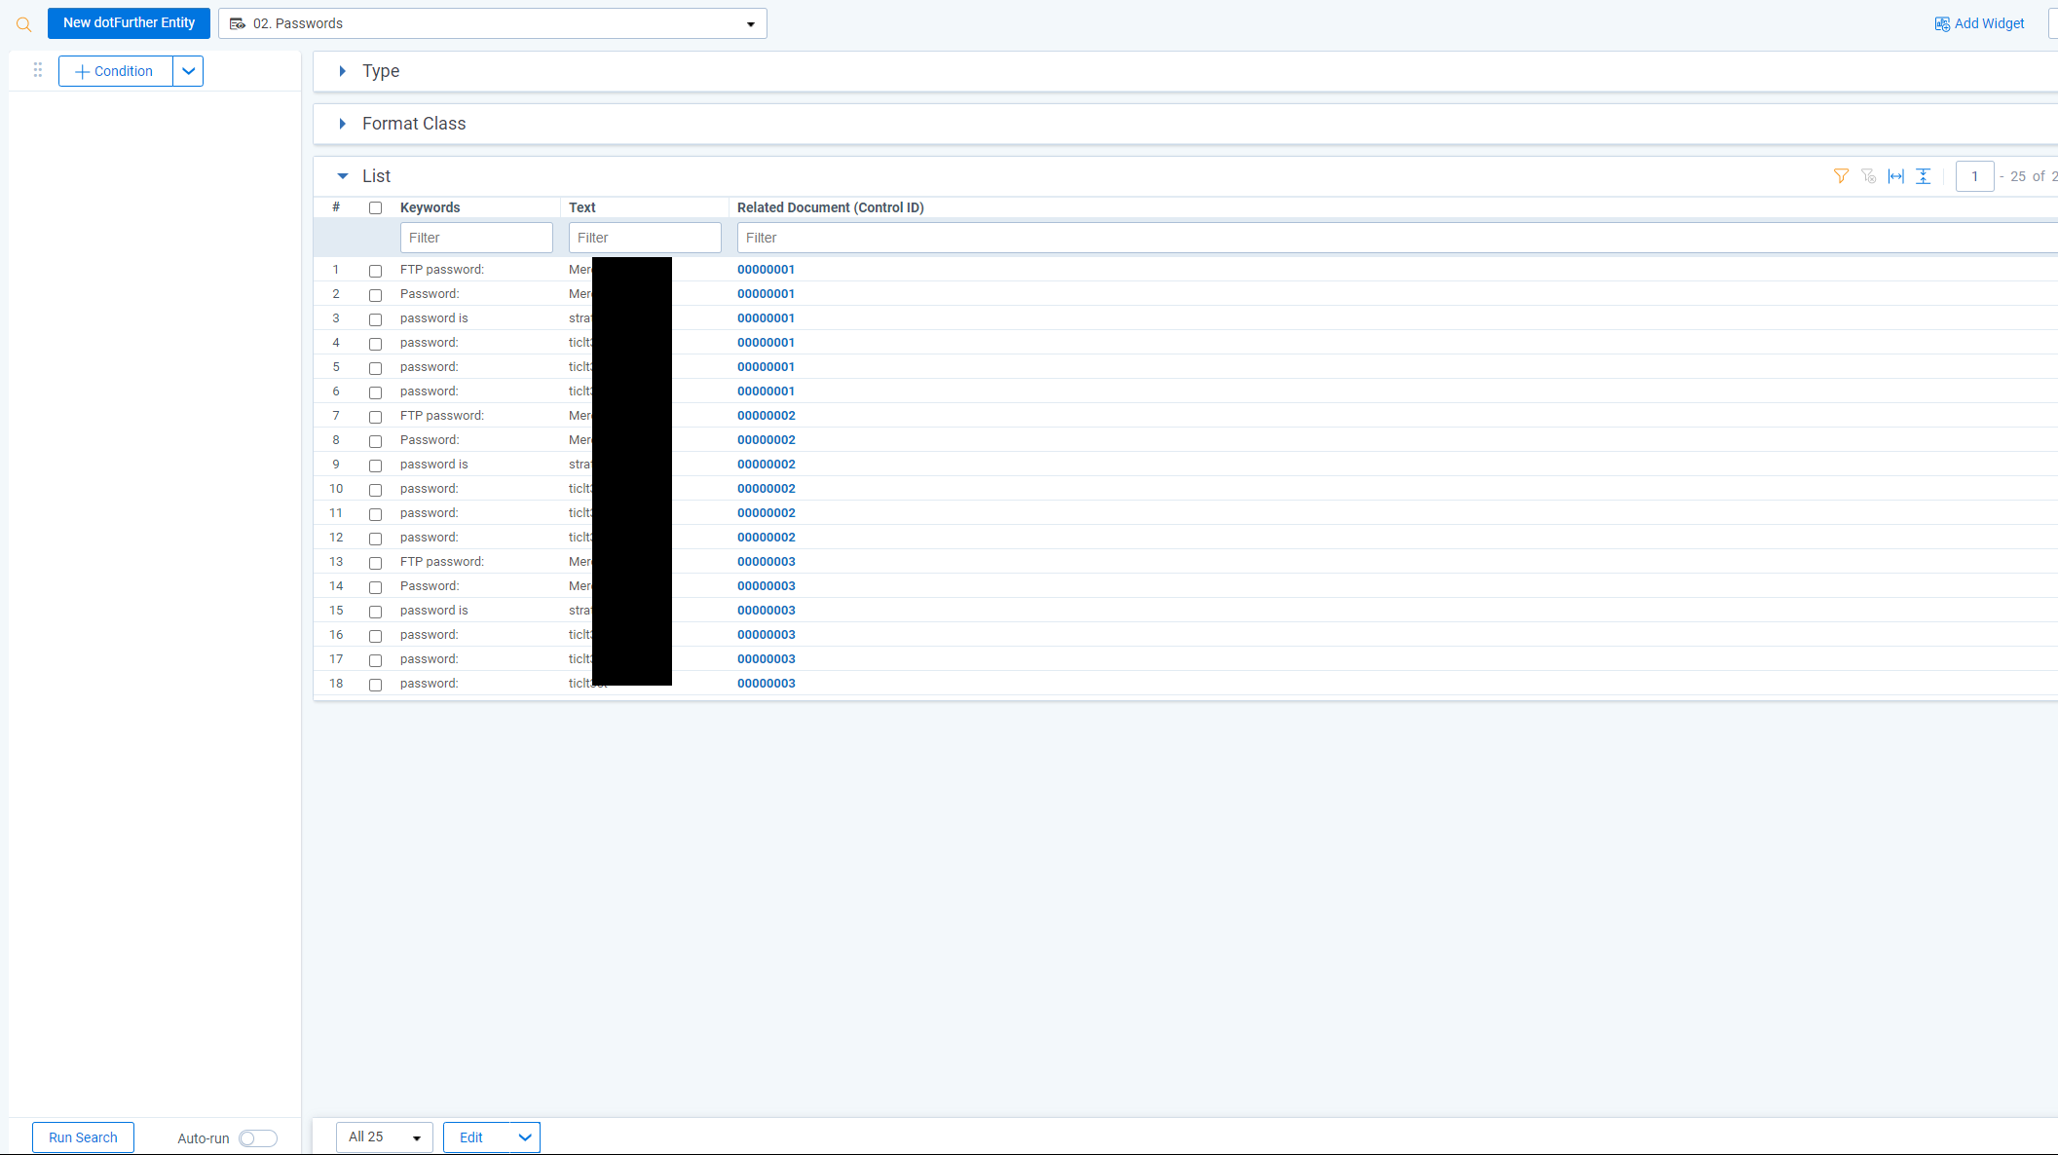Check the checkbox for row 13
This screenshot has width=2058, height=1155.
click(375, 563)
